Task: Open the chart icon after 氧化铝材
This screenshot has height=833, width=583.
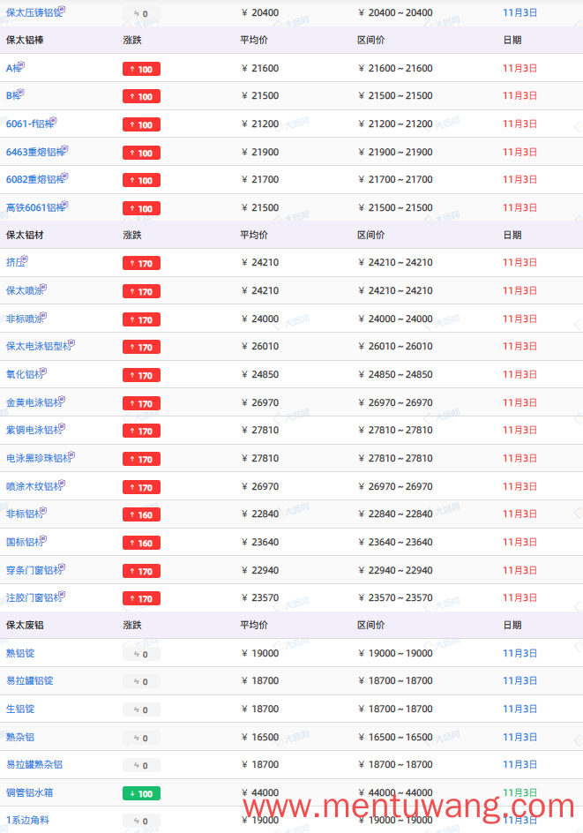Action: pos(43,371)
